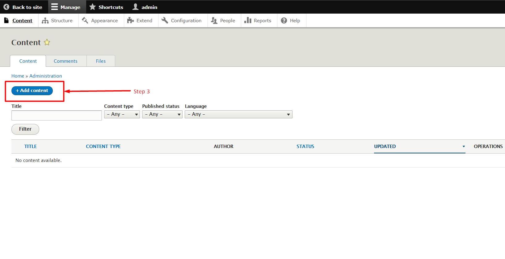Image resolution: width=505 pixels, height=259 pixels.
Task: Click the Configuration menu label
Action: click(x=186, y=21)
